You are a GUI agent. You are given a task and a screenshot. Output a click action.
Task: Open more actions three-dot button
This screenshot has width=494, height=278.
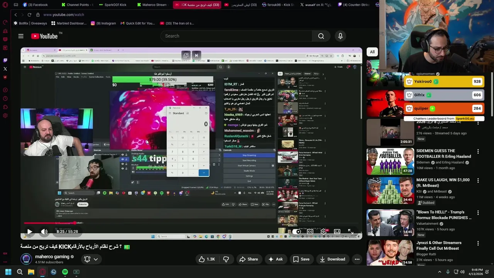(x=357, y=259)
